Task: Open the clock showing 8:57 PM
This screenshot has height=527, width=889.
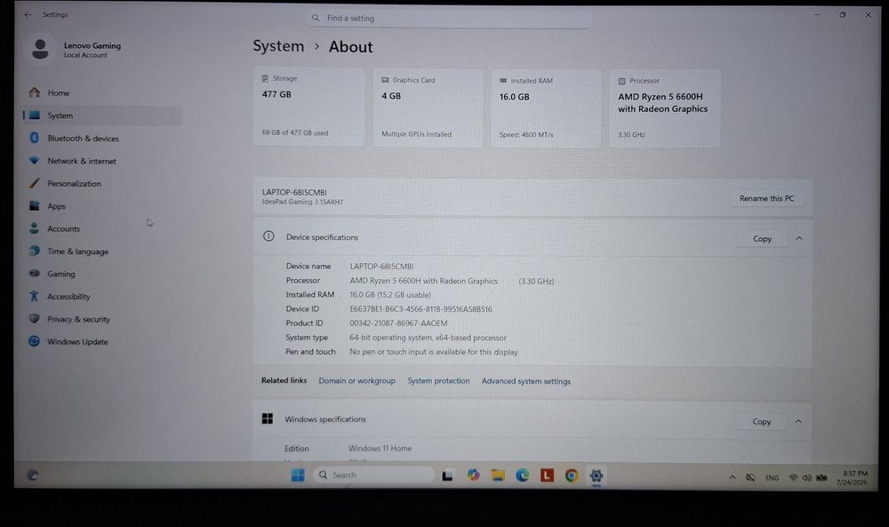Action: 853,478
